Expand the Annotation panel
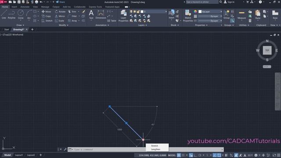 pyautogui.click(x=102, y=25)
